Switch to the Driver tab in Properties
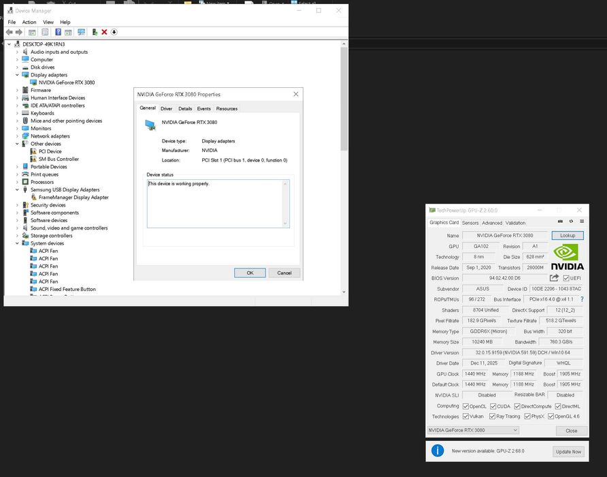The height and width of the screenshot is (477, 607). 167,108
